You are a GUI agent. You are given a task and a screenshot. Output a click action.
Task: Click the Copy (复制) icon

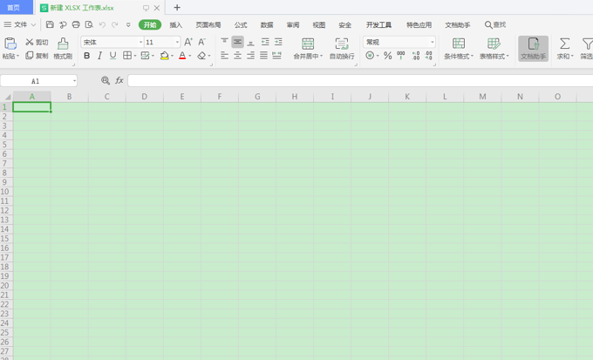click(30, 56)
